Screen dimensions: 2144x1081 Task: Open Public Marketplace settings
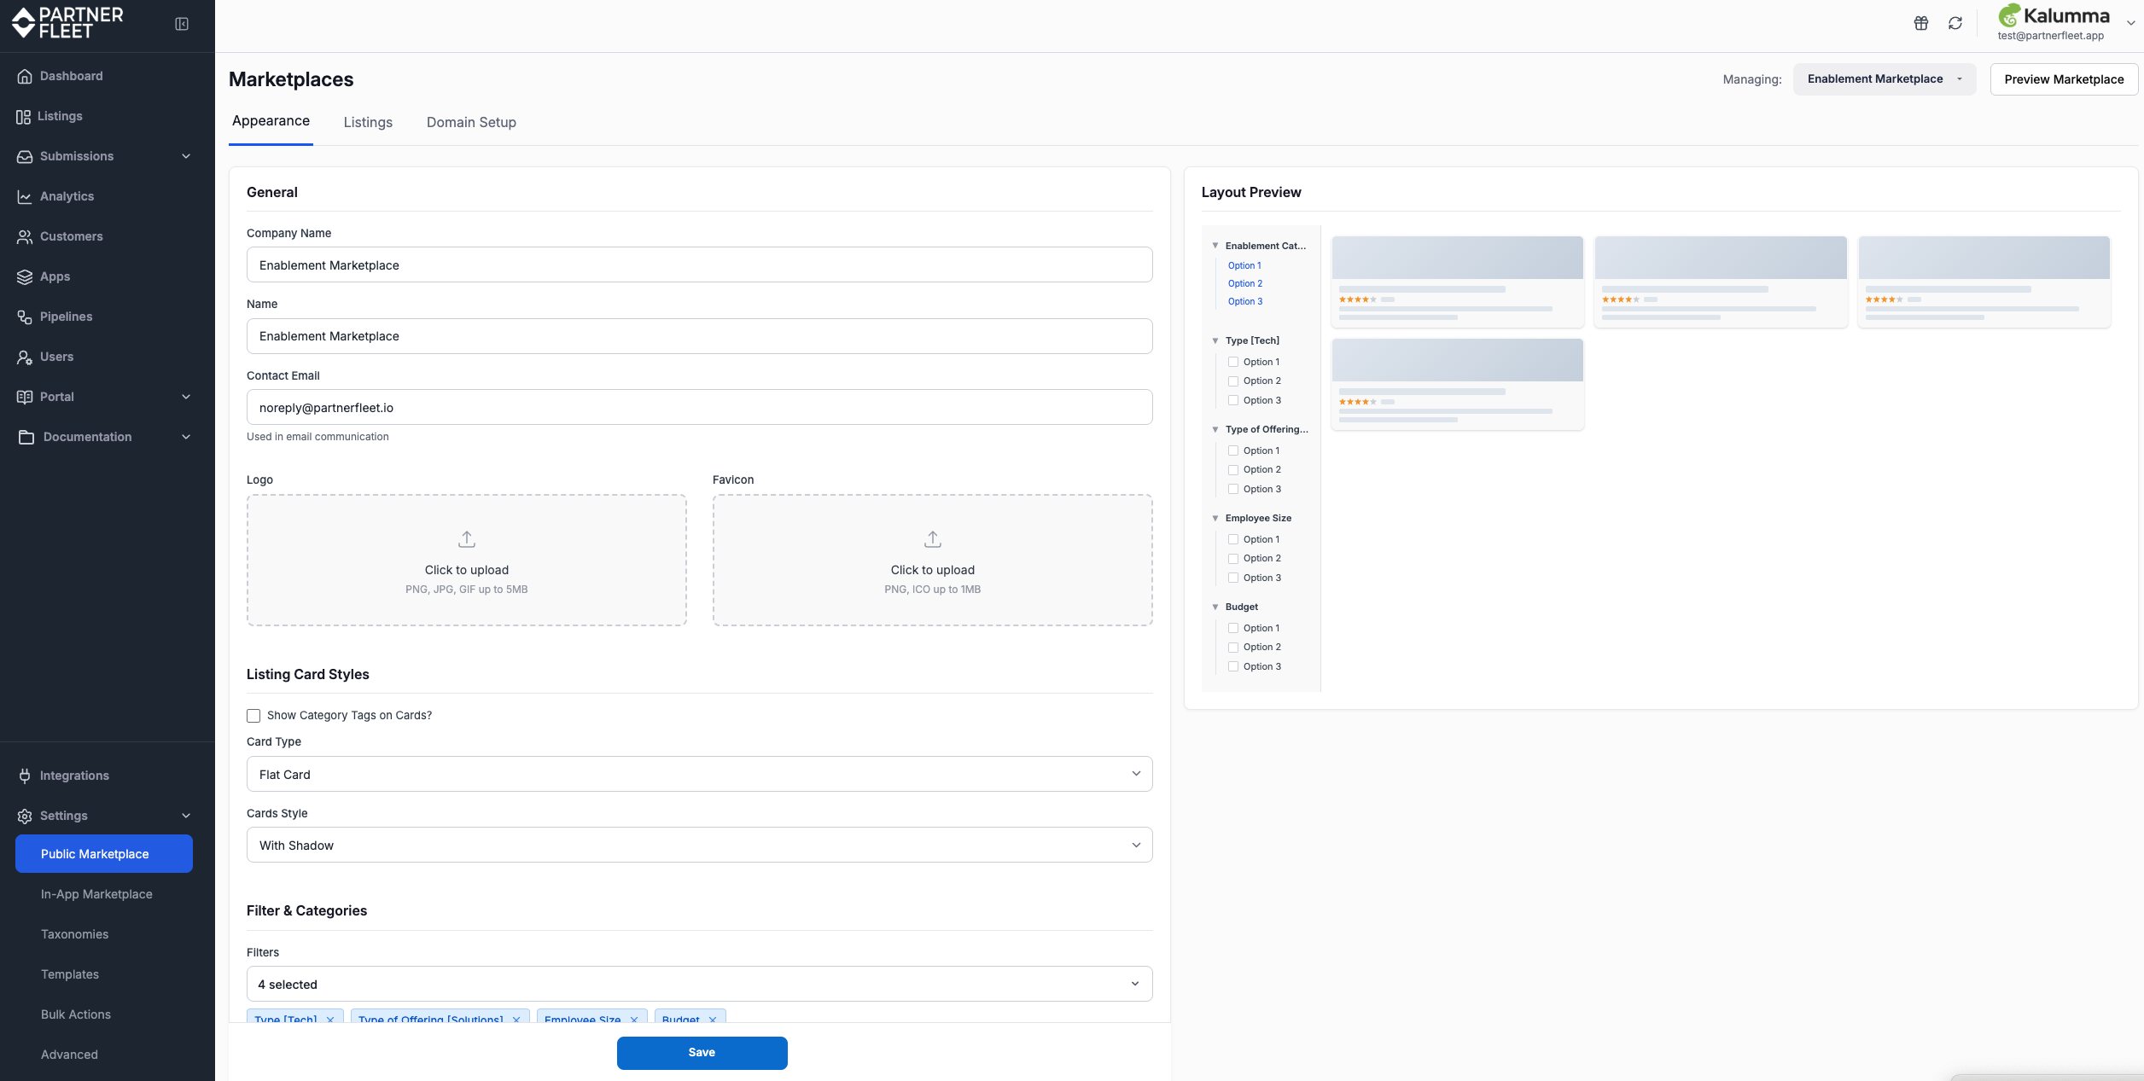coord(104,854)
